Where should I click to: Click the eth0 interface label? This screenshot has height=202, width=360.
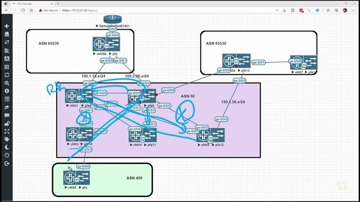point(112,29)
